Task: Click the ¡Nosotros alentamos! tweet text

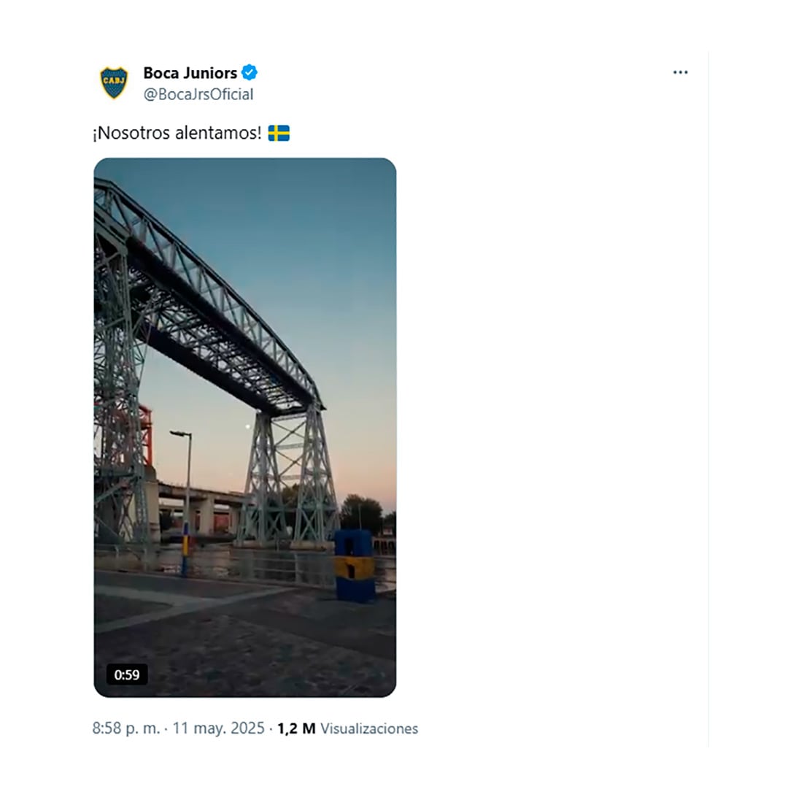Action: coord(177,133)
